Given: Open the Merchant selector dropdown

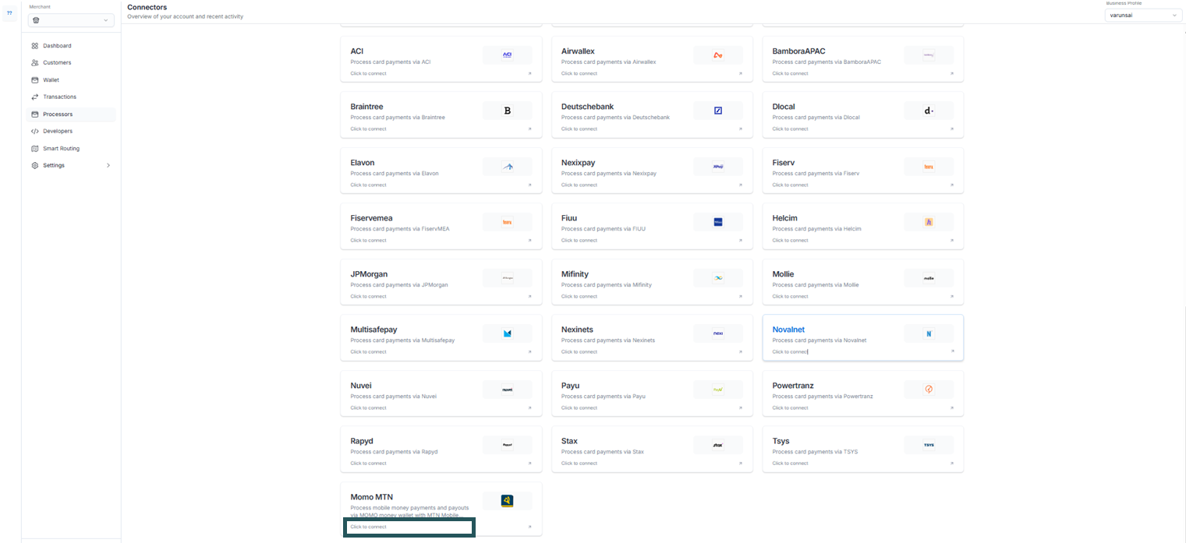Looking at the screenshot, I should (x=71, y=20).
